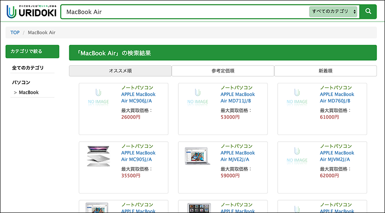Screen dimensions: 385x213
Task: Click the NO IMAGE placeholder for MJVM2J/A
Action: [x=297, y=156]
